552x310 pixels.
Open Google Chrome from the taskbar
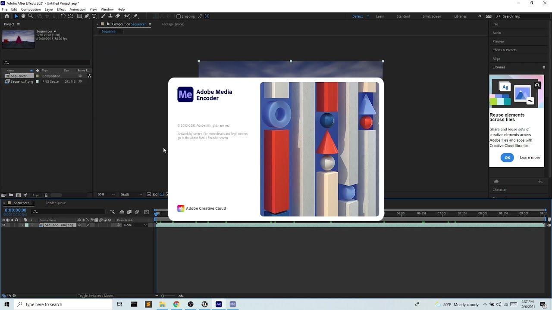click(x=176, y=304)
